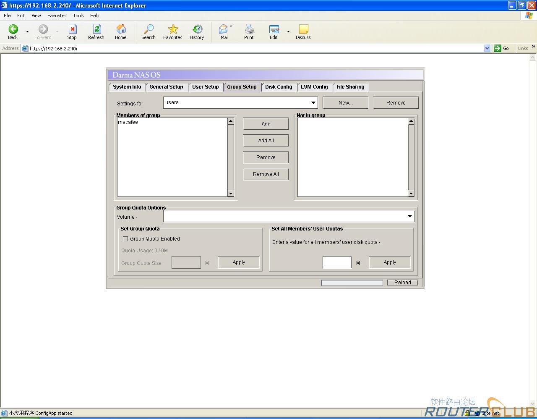
Task: Open the Edit button dropdown arrow
Action: pos(288,31)
